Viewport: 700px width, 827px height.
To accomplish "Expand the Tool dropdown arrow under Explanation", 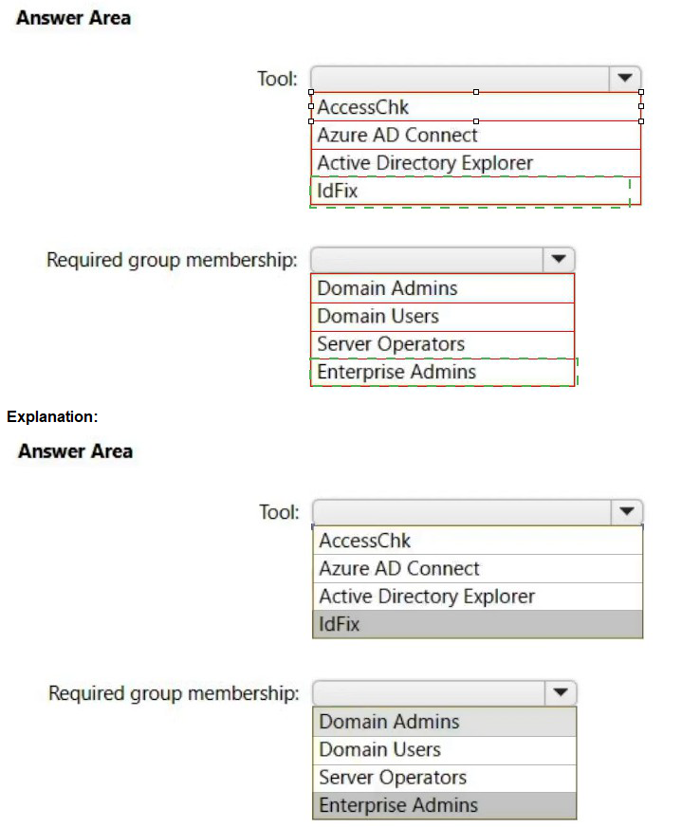I will click(626, 512).
